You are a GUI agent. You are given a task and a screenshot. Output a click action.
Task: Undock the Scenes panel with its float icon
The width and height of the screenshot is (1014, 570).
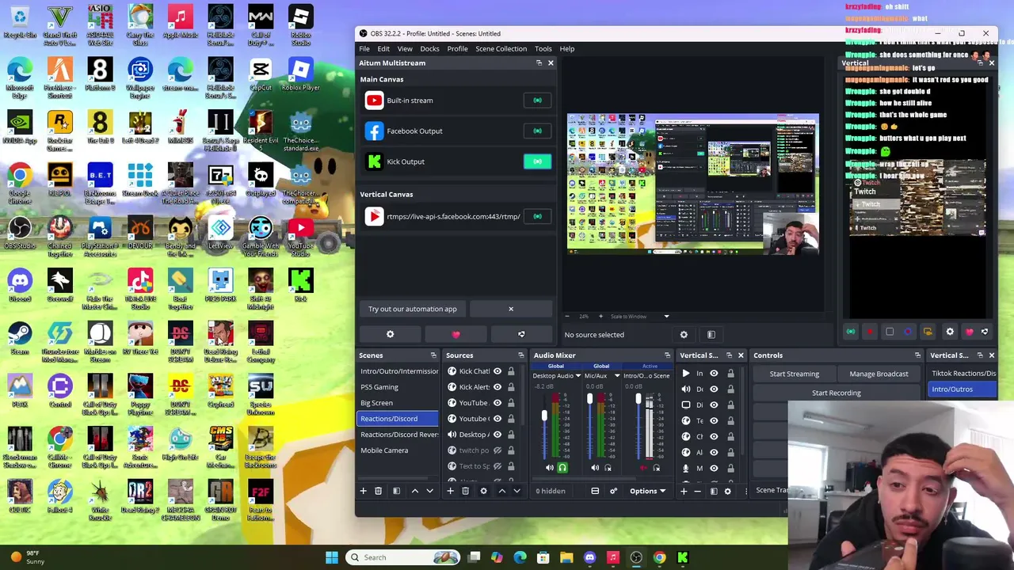click(x=433, y=355)
